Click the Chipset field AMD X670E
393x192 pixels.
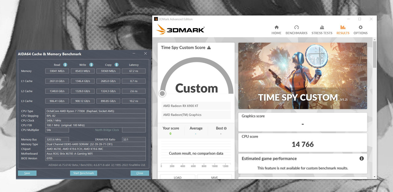pos(95,149)
